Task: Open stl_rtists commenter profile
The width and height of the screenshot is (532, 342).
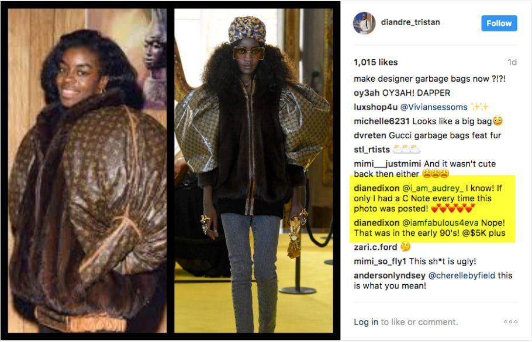Action: coord(371,149)
